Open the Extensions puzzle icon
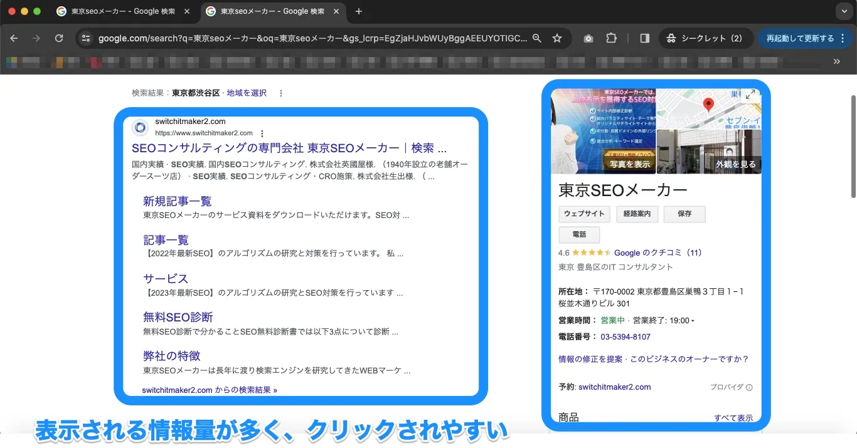This screenshot has height=448, width=857. (x=612, y=38)
